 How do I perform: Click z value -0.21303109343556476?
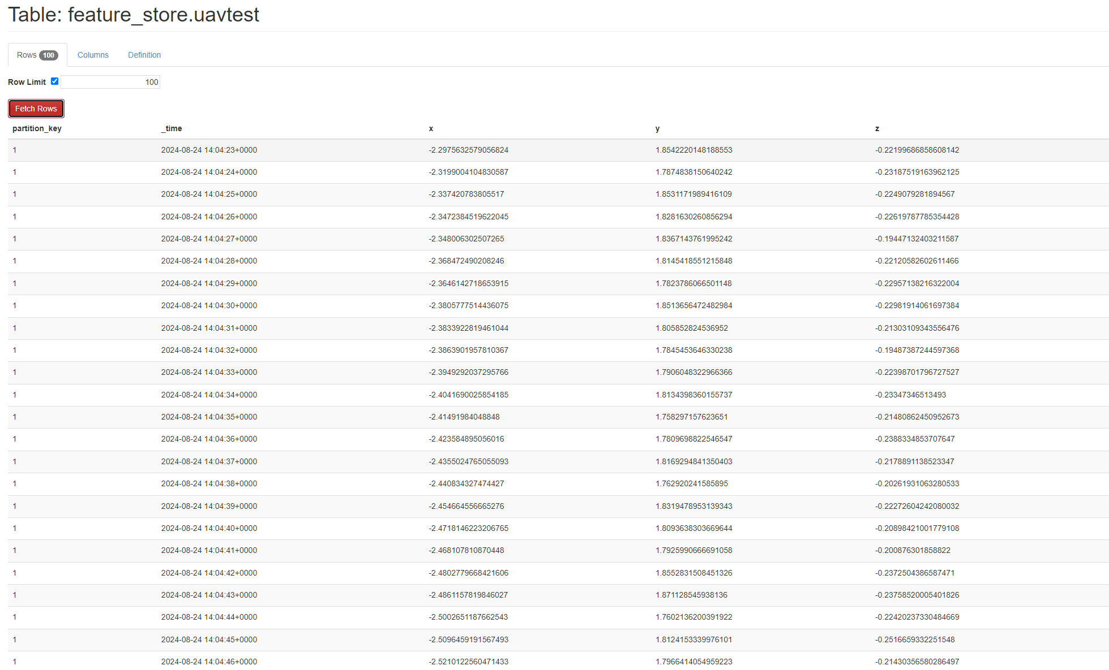tap(917, 328)
